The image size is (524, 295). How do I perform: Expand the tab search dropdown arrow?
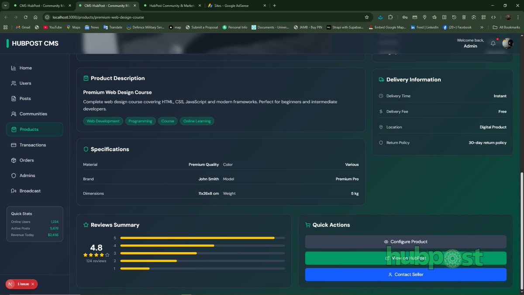[5, 6]
